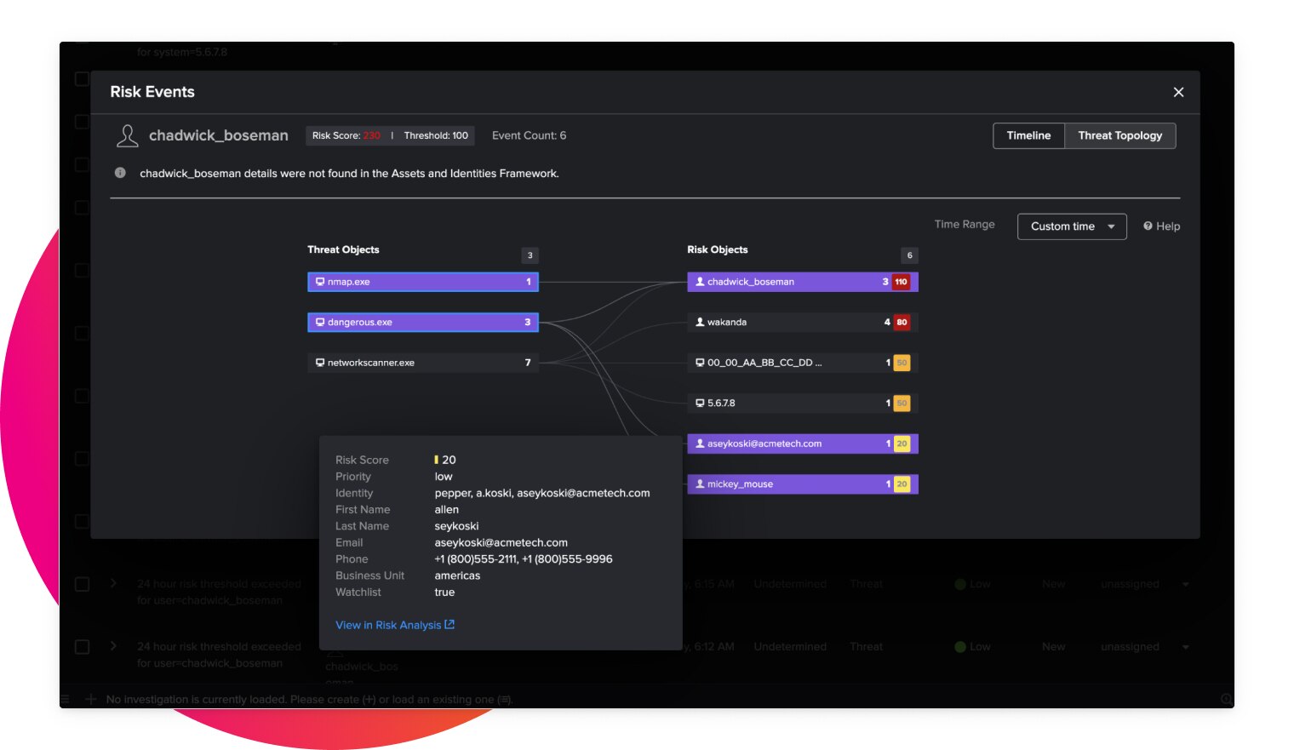Click the user icon on the wakanda risk object
1294x750 pixels.
click(x=701, y=322)
